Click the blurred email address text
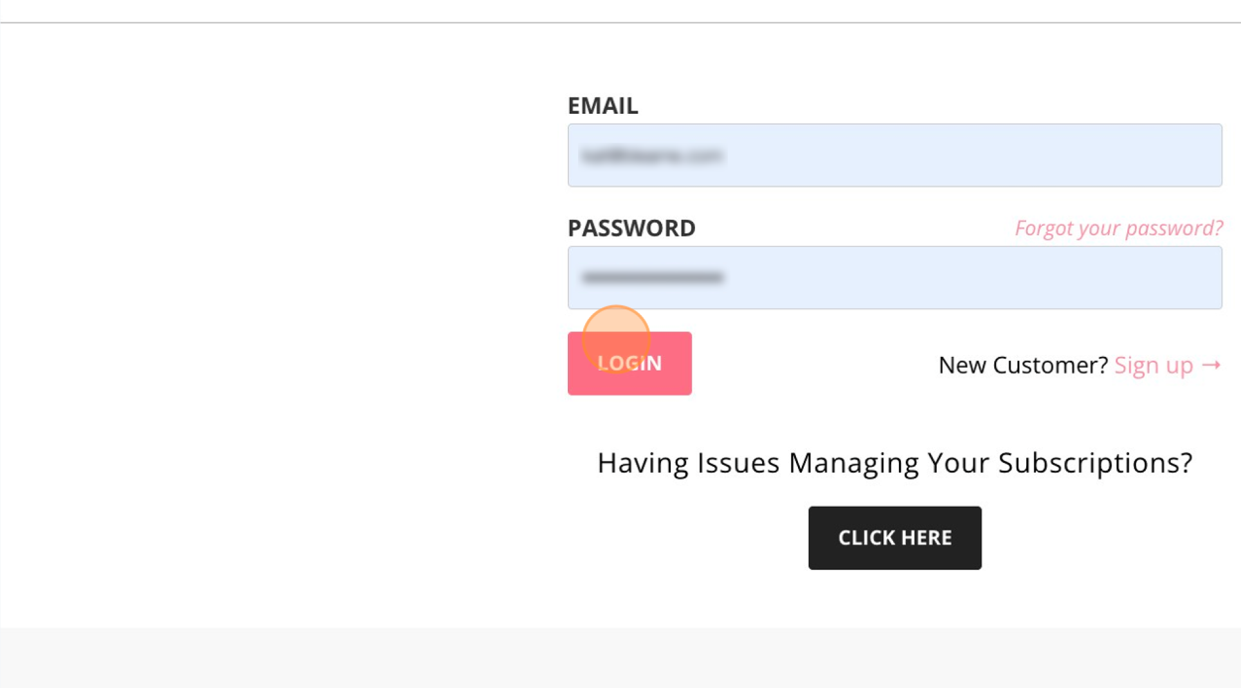This screenshot has width=1241, height=688. [652, 156]
